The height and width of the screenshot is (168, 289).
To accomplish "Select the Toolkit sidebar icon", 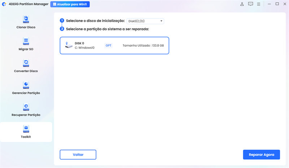I will pos(26,129).
